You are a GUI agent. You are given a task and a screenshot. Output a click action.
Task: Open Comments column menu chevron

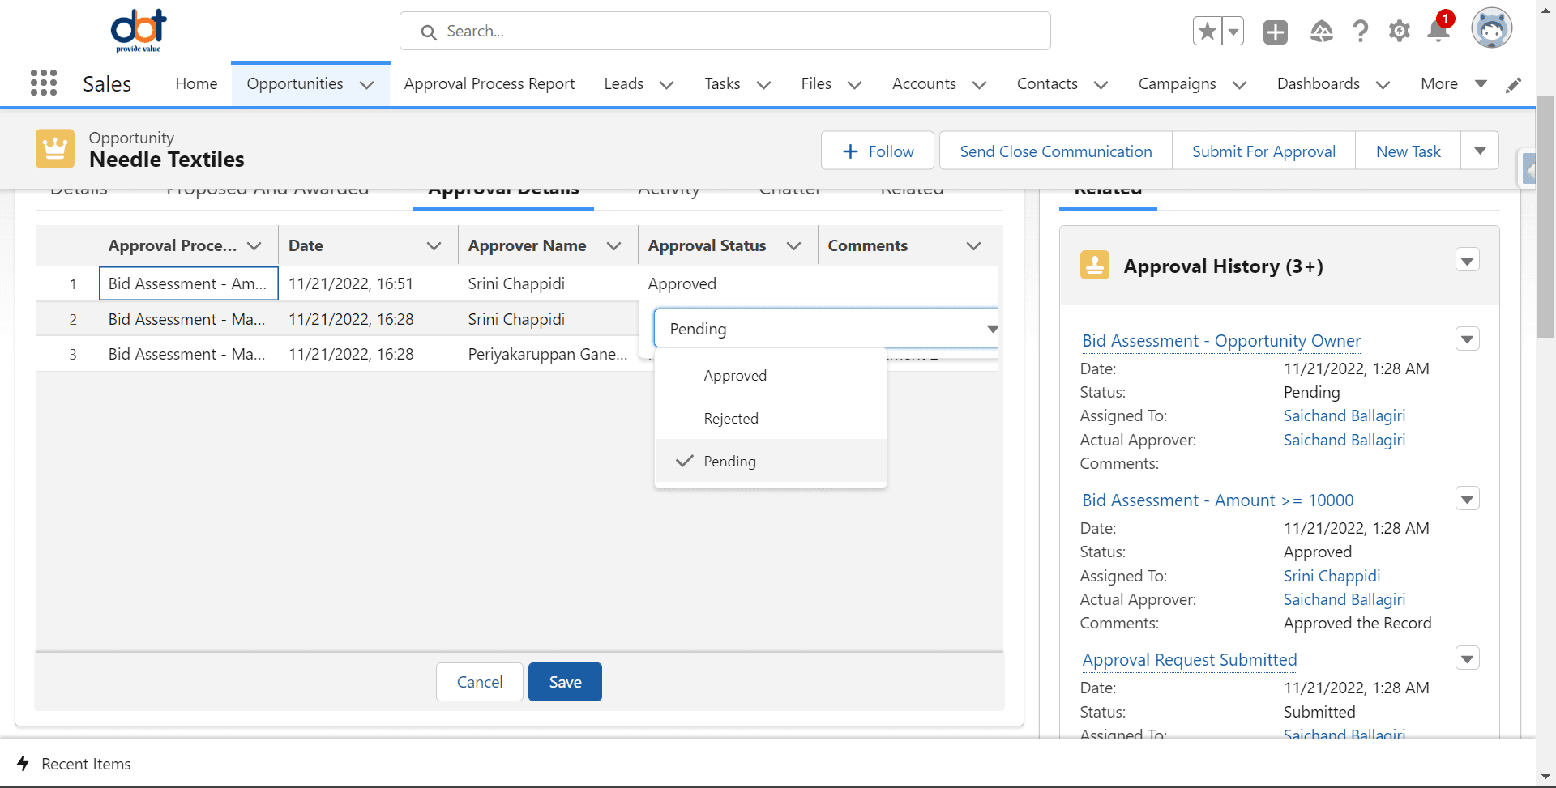(974, 246)
